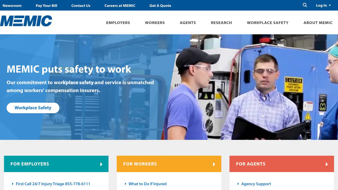The height and width of the screenshot is (190, 338).
Task: Open the For Workers card header
Action: [169, 164]
